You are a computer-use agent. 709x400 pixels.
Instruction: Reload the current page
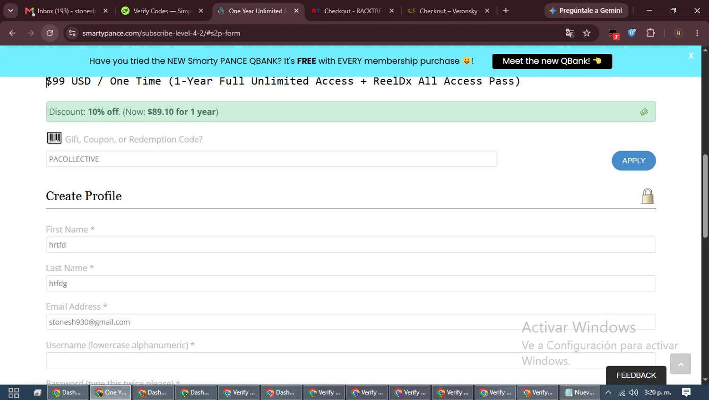(50, 33)
